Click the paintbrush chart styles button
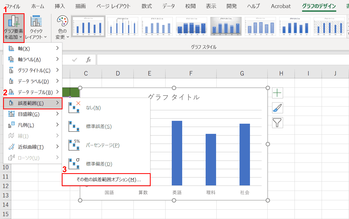 click(278, 108)
